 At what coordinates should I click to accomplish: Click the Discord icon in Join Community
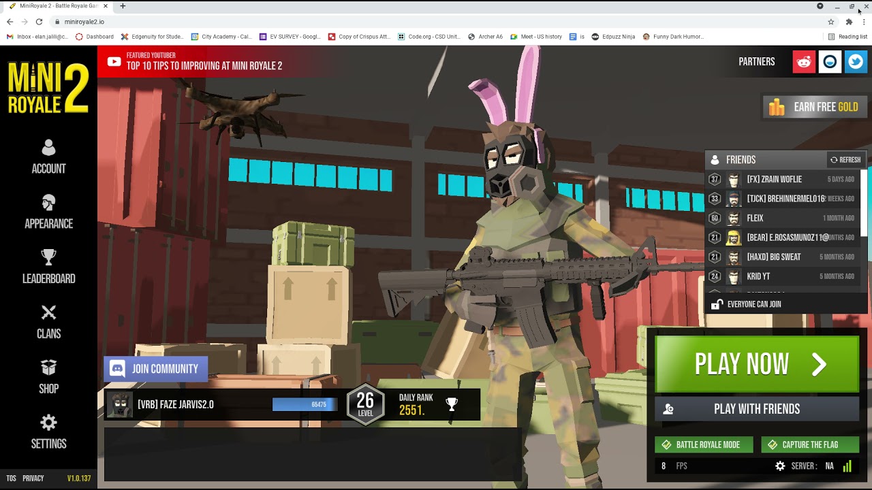click(x=117, y=369)
